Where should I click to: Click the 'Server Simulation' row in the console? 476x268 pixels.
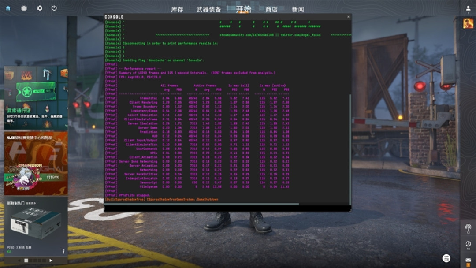(197, 123)
